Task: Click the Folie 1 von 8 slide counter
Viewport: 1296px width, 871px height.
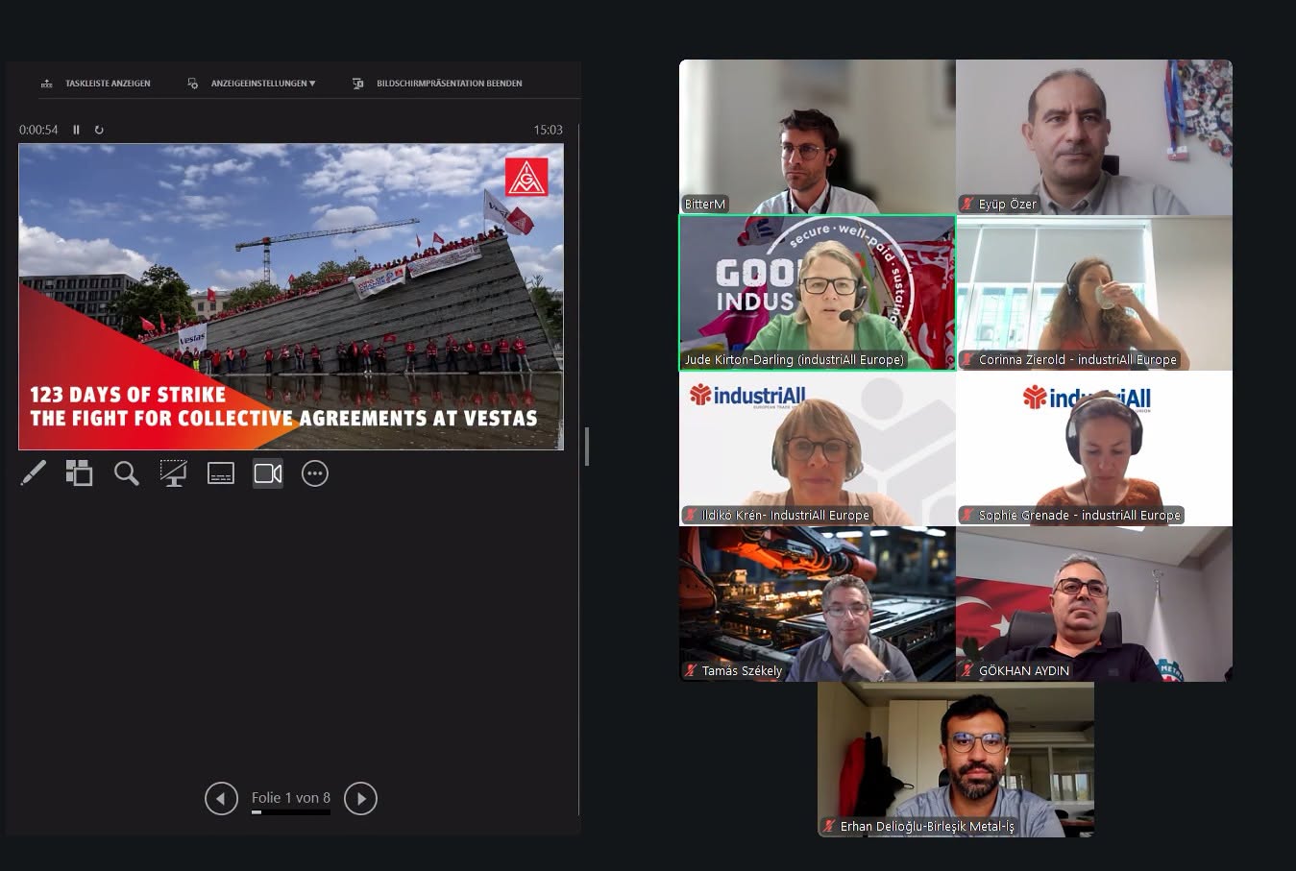Action: (x=291, y=798)
